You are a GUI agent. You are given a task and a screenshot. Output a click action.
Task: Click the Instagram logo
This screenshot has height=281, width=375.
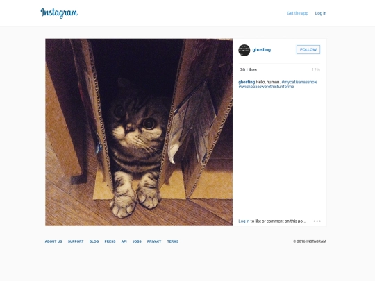click(59, 13)
